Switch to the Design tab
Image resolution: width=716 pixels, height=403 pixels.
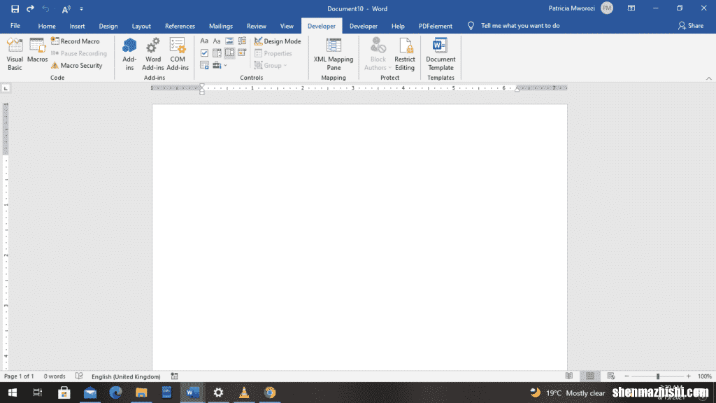coord(108,26)
